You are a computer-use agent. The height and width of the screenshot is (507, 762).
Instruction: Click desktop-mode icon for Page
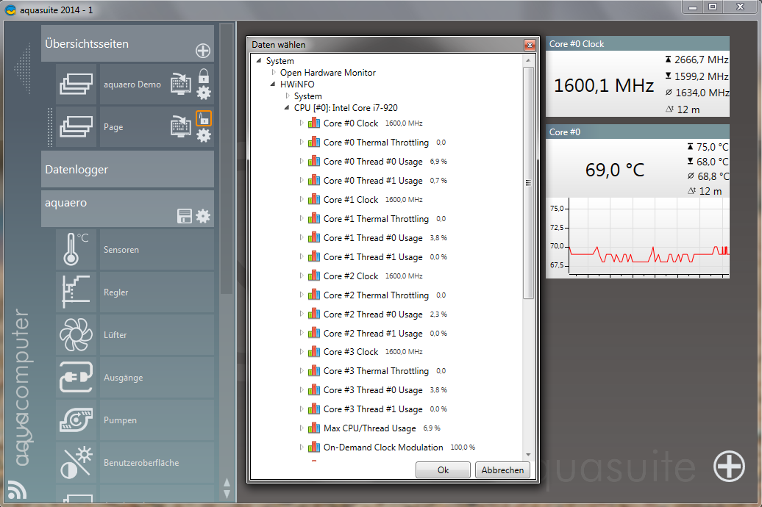tap(180, 126)
